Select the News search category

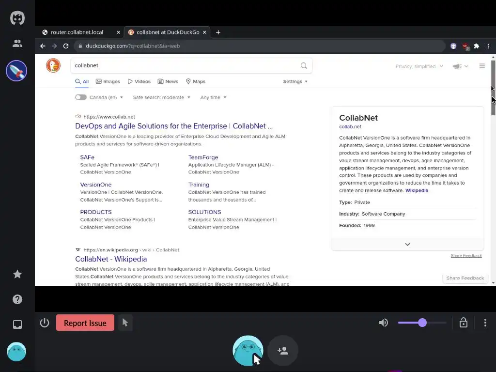coord(168,81)
